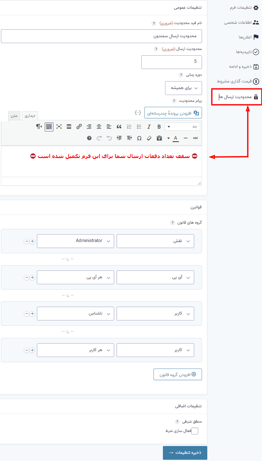The image size is (262, 461).
Task: Toggle the editor toolbar (kitchen sink)
Action: tap(49, 126)
